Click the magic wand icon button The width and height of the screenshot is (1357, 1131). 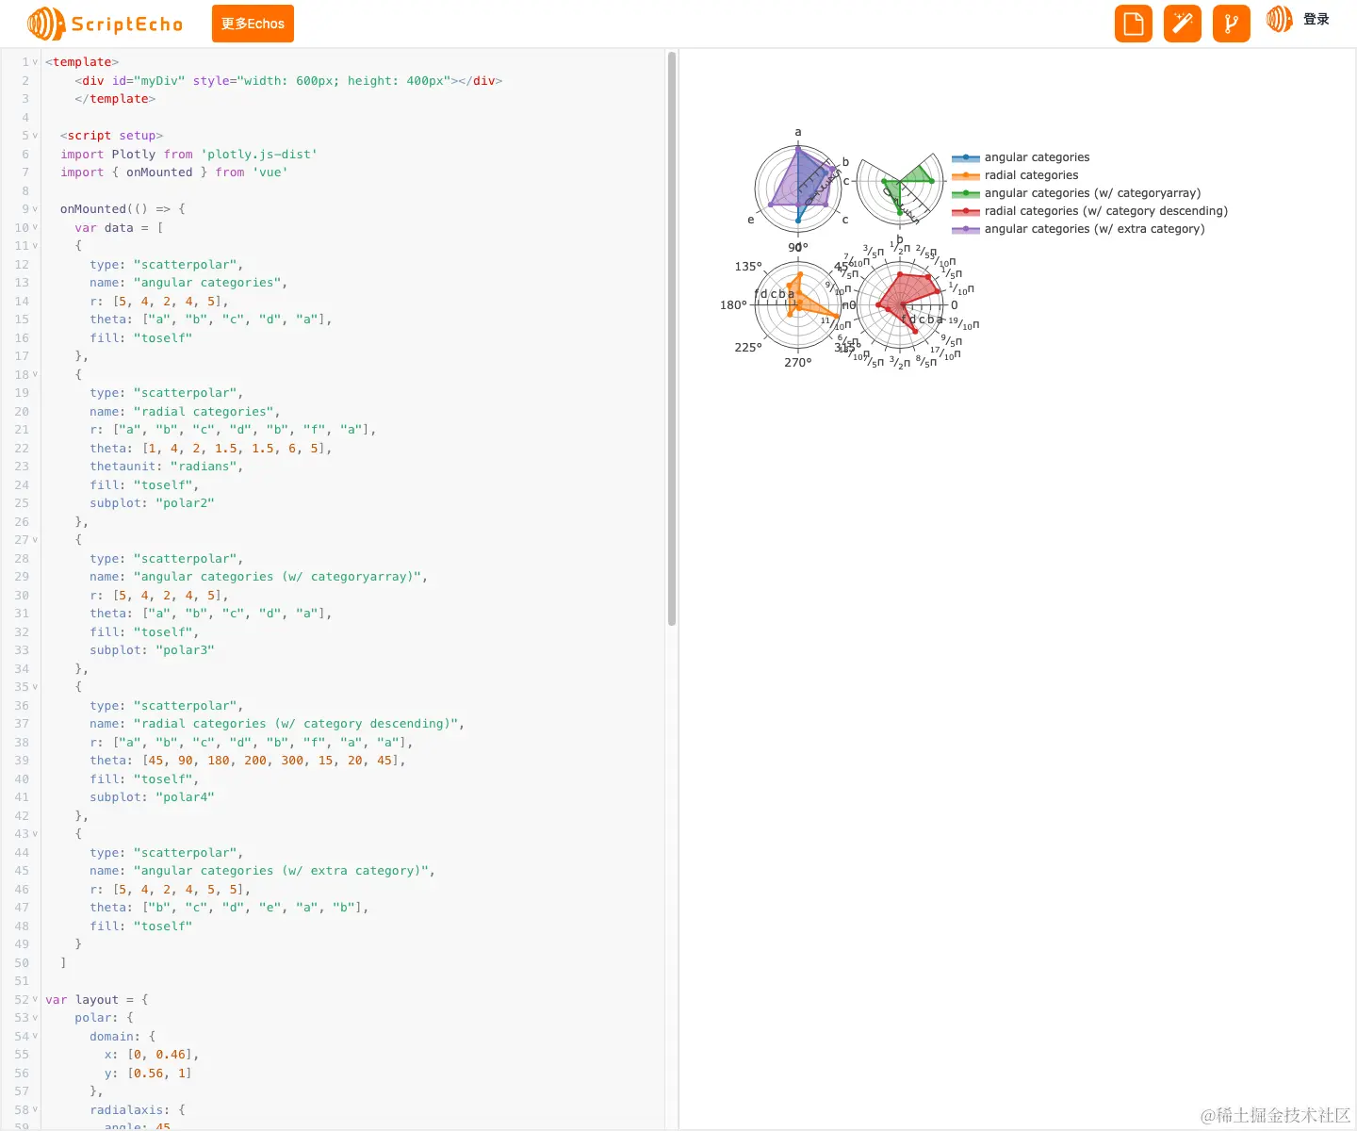(x=1183, y=24)
